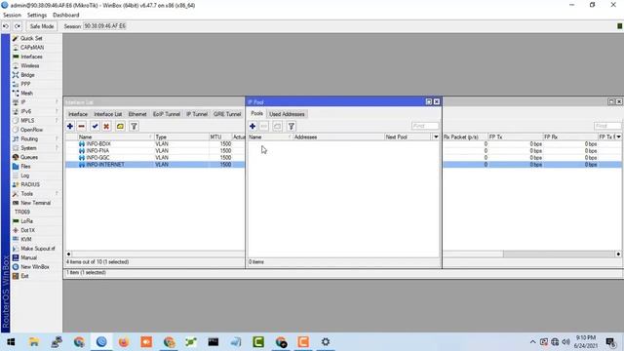This screenshot has height=351, width=624.
Task: Switch to IP Tunnel tab
Action: point(197,114)
